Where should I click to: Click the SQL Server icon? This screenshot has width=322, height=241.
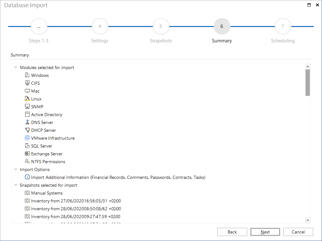tap(27, 146)
